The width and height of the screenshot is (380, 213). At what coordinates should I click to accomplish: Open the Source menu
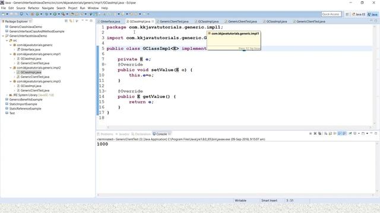coord(21,8)
